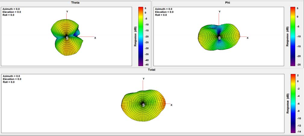304x136 pixels.
Task: Click the -25 value on Phi scale
Action: click(x=299, y=65)
